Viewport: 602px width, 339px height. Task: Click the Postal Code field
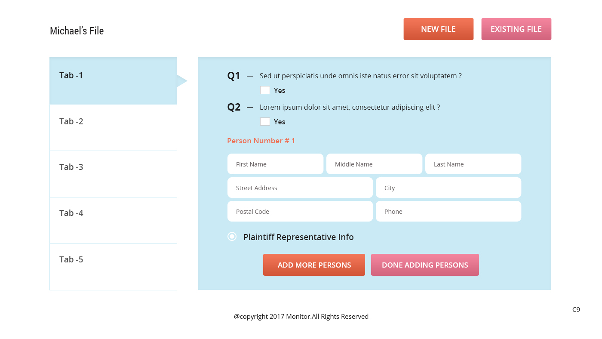coord(300,212)
